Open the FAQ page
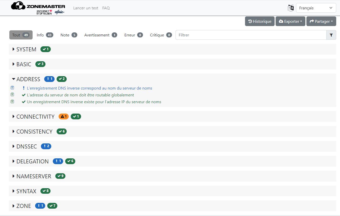The height and width of the screenshot is (216, 340). 106,8
